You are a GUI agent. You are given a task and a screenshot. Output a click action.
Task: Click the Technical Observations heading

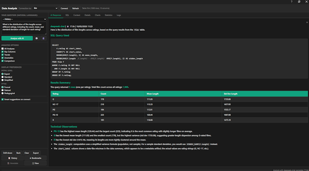point(63,127)
